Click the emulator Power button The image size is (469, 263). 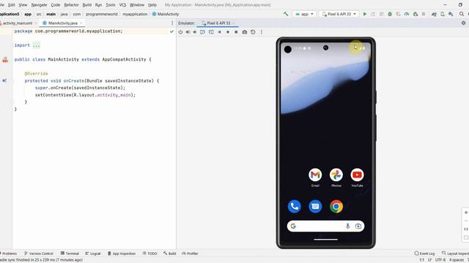click(180, 32)
